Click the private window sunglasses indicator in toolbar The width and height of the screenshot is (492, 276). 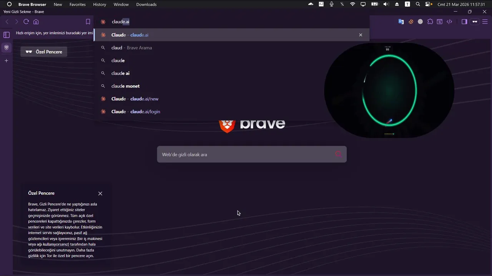(475, 22)
